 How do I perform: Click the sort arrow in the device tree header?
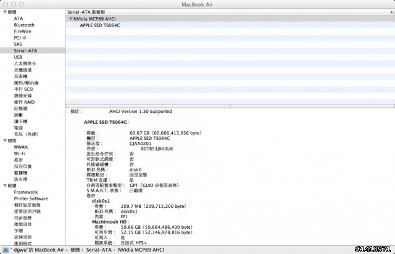(391, 12)
